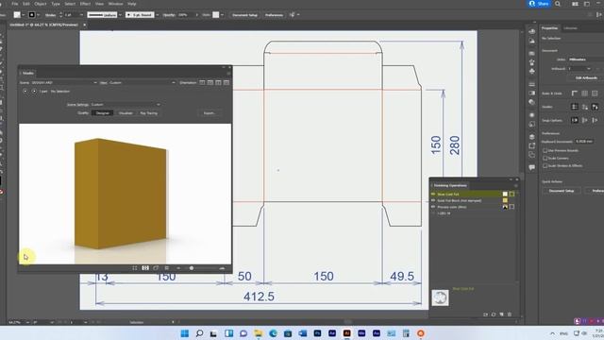Click the Silver Cold Foil material thumbnail
Image resolution: width=604 pixels, height=340 pixels.
(x=440, y=298)
